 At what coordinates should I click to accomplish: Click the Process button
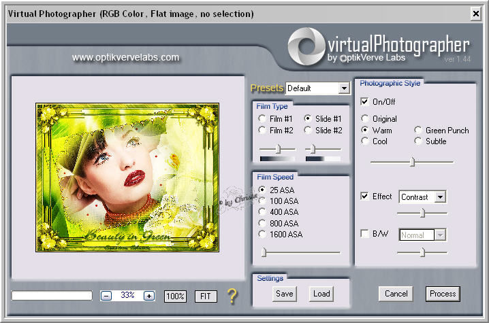443,294
